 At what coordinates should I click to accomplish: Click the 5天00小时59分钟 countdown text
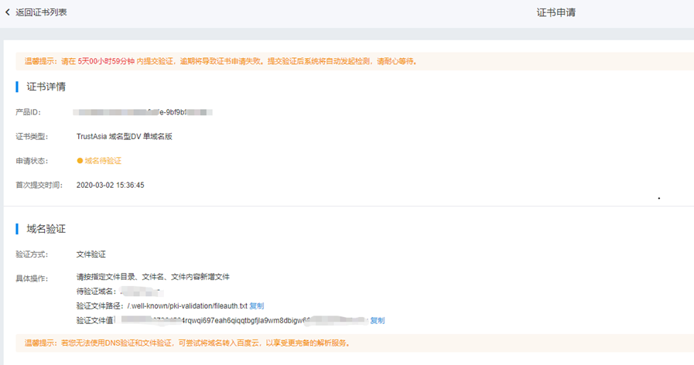pyautogui.click(x=106, y=61)
